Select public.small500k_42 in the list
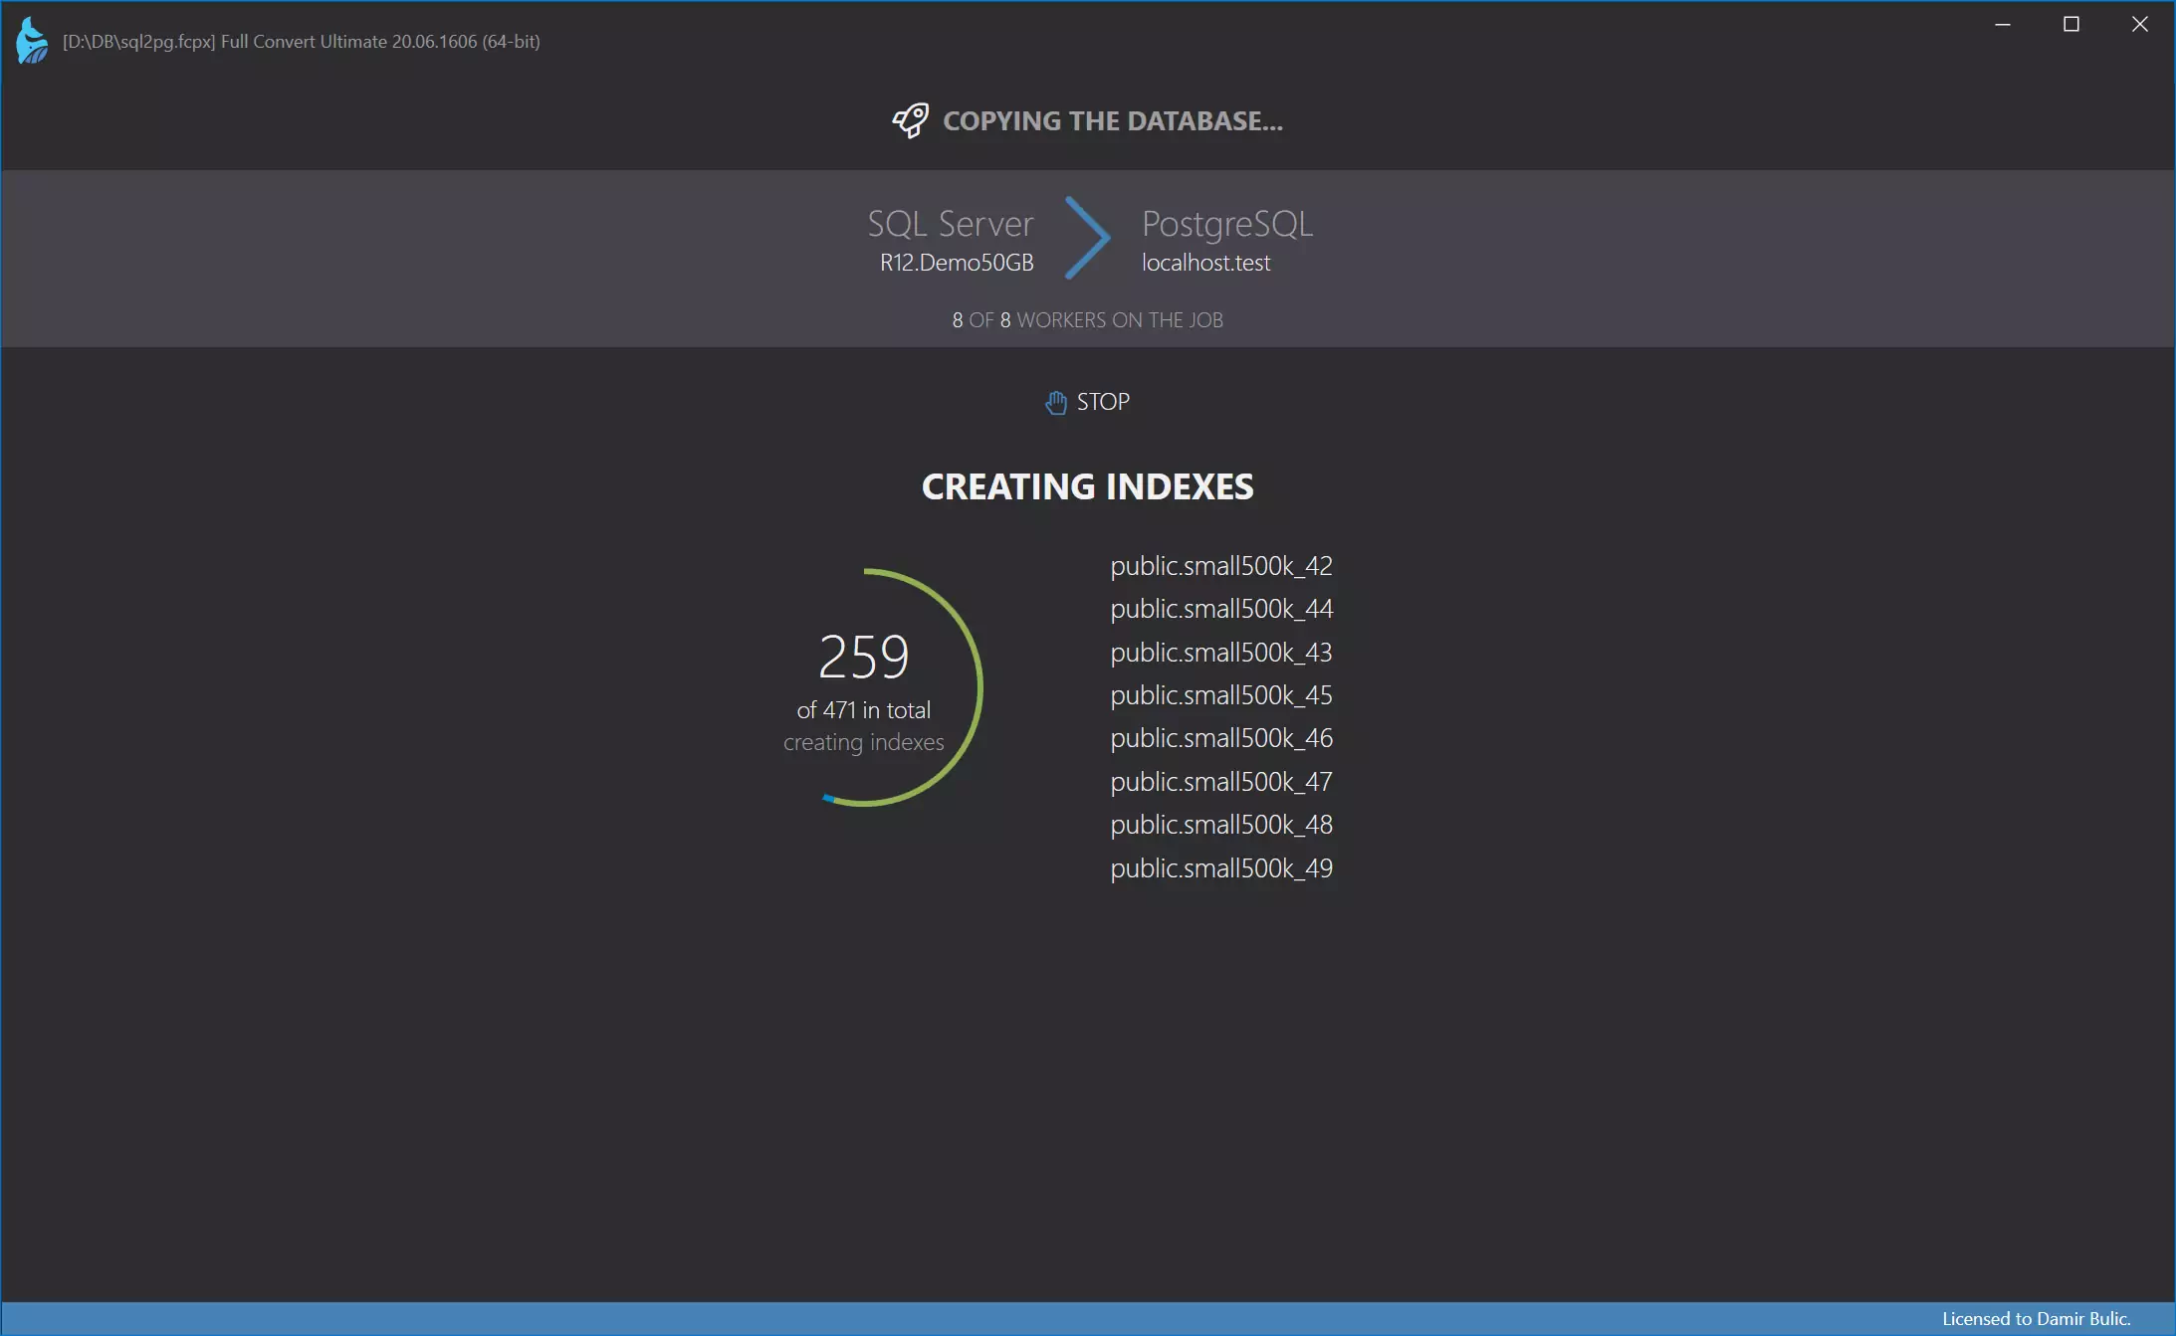Screen dimensions: 2176x1336 point(1220,566)
